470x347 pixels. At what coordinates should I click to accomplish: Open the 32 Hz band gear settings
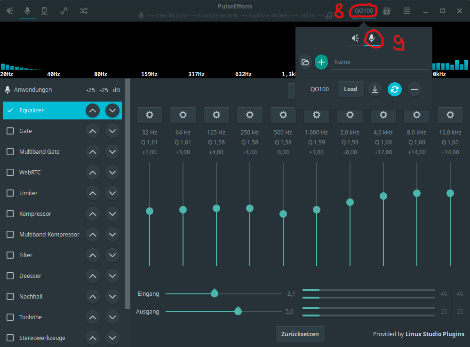pyautogui.click(x=150, y=115)
